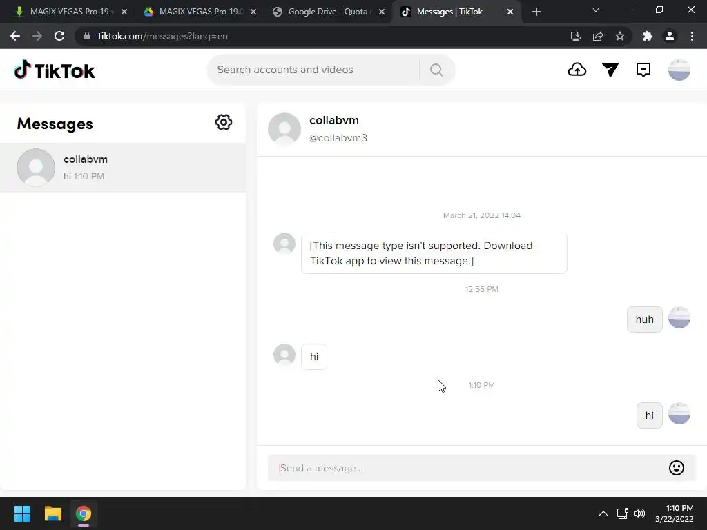
Task: Click collabvm name in chat header
Action: tap(334, 120)
